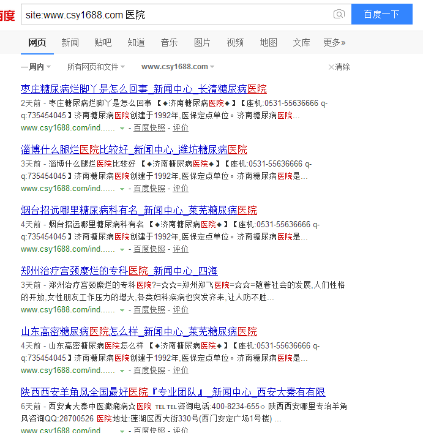Open result 郑州治疗宫颈糜烂的专科医院
423x433 pixels.
click(x=119, y=271)
